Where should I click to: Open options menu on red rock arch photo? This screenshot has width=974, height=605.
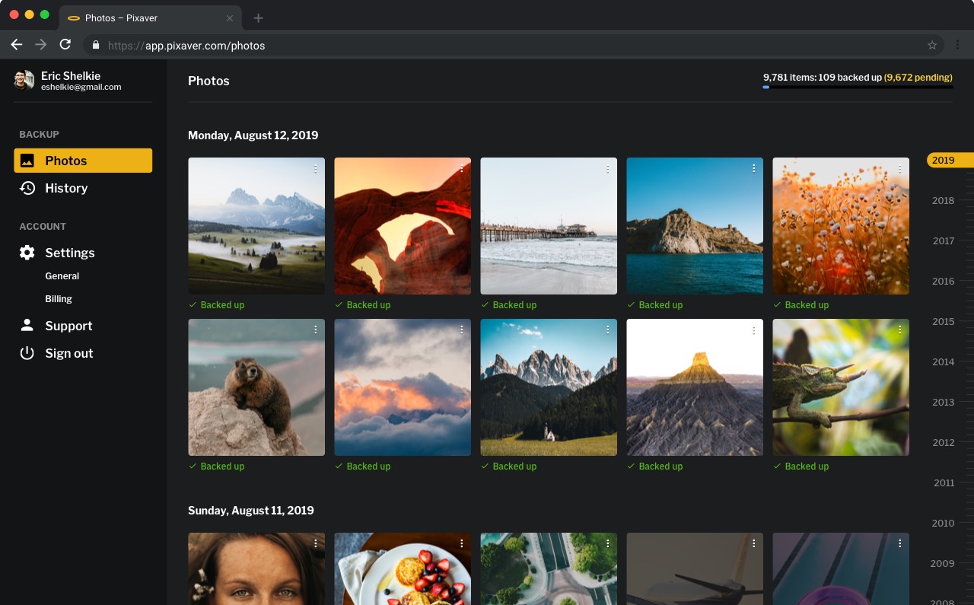pos(462,169)
